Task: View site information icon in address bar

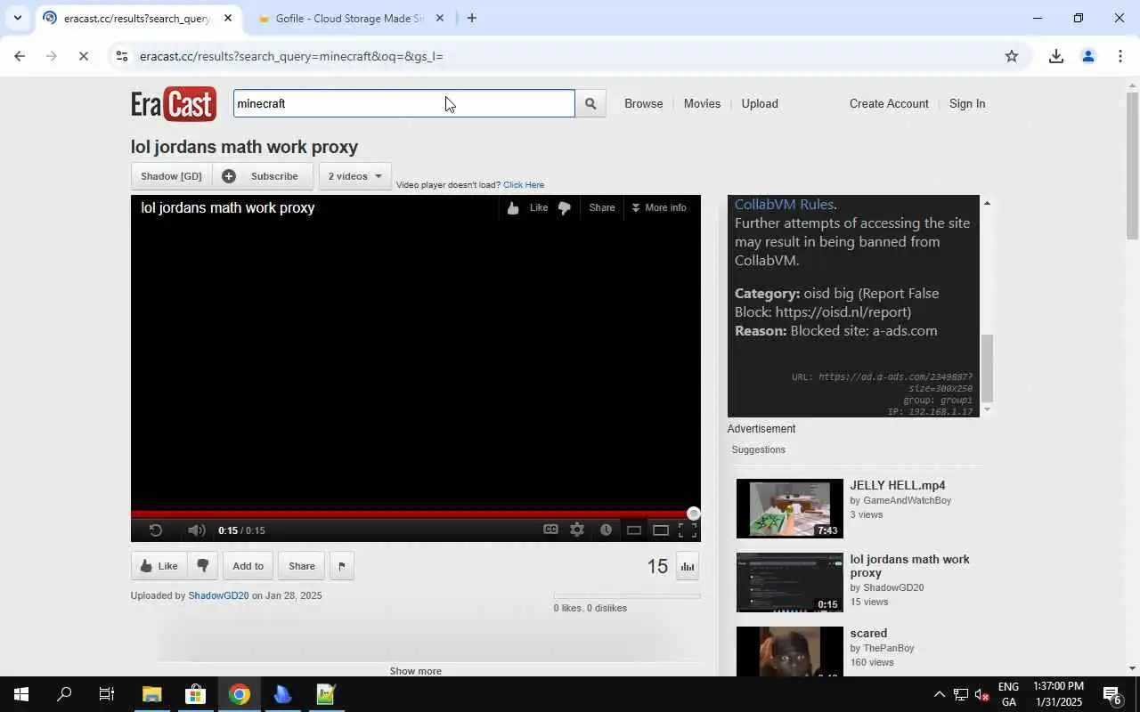Action: point(121,56)
